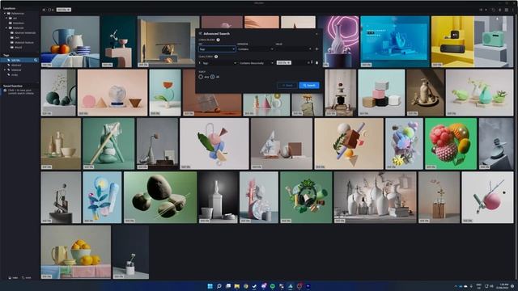518x291 pixels.
Task: Open File Explorer from taskbar
Action: click(x=237, y=286)
